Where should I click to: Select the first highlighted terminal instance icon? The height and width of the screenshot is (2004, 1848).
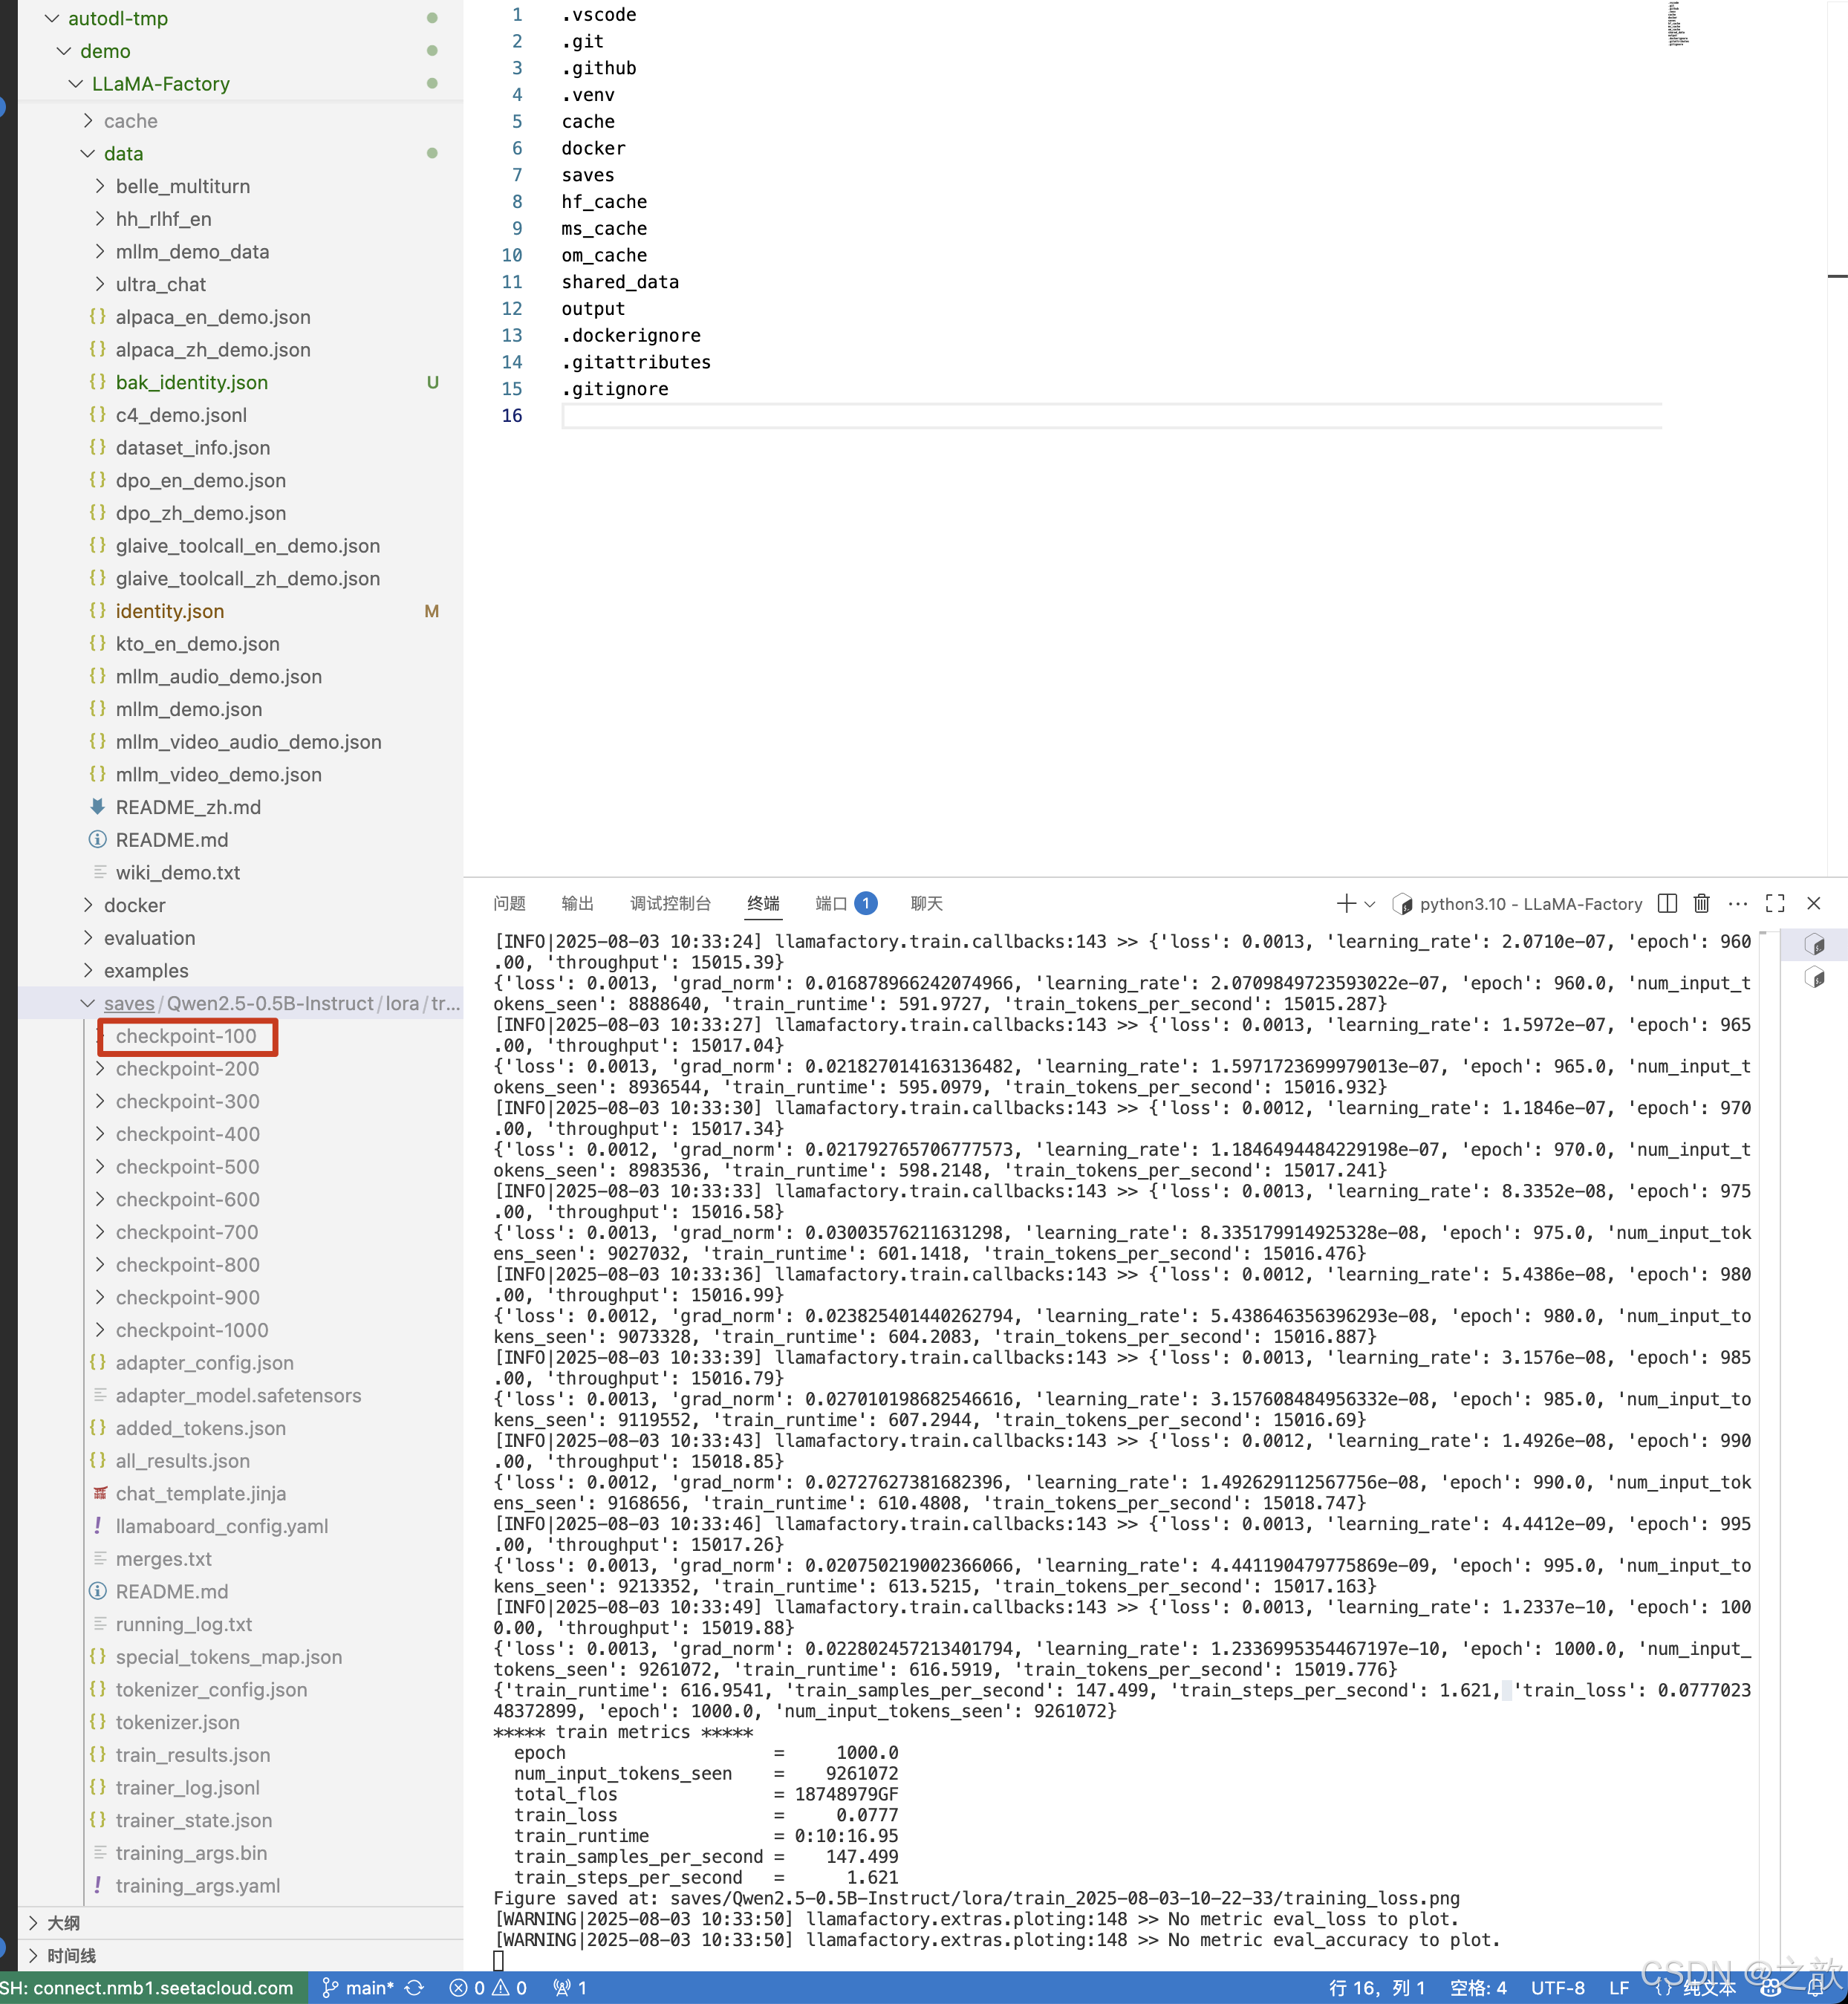tap(1815, 944)
